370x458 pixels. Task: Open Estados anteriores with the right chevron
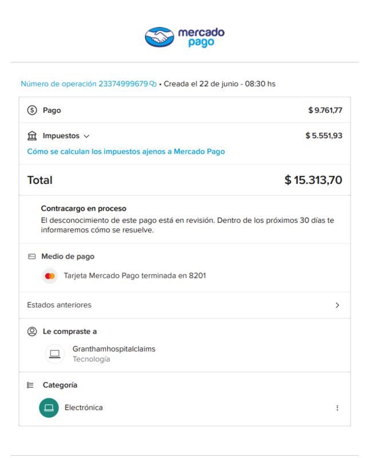337,305
